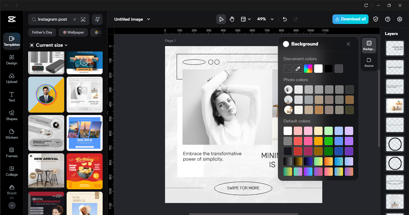Click the Undo arrow
This screenshot has height=215, width=409.
coord(284,19)
